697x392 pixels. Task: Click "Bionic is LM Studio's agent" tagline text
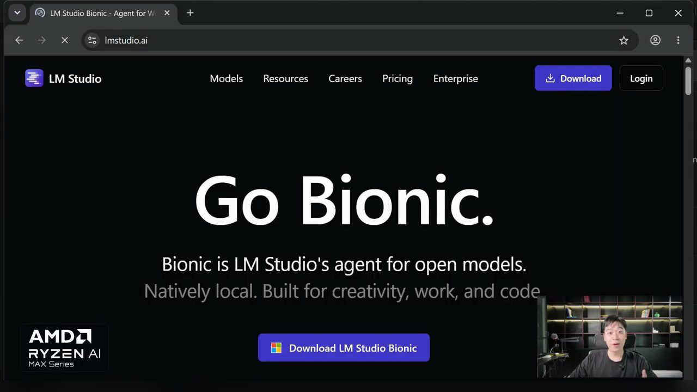pyautogui.click(x=344, y=265)
